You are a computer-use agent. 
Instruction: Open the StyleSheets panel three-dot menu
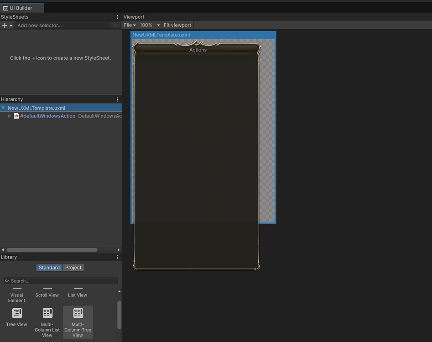(x=117, y=17)
